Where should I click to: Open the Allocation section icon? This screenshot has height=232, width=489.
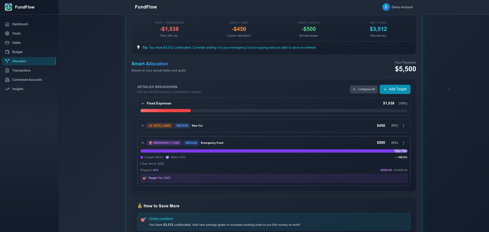pos(7,61)
